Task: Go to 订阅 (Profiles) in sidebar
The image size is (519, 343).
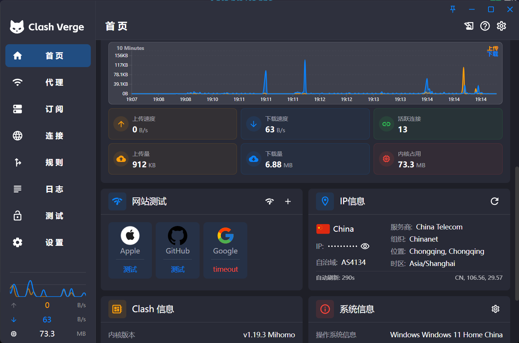Action: [x=48, y=109]
